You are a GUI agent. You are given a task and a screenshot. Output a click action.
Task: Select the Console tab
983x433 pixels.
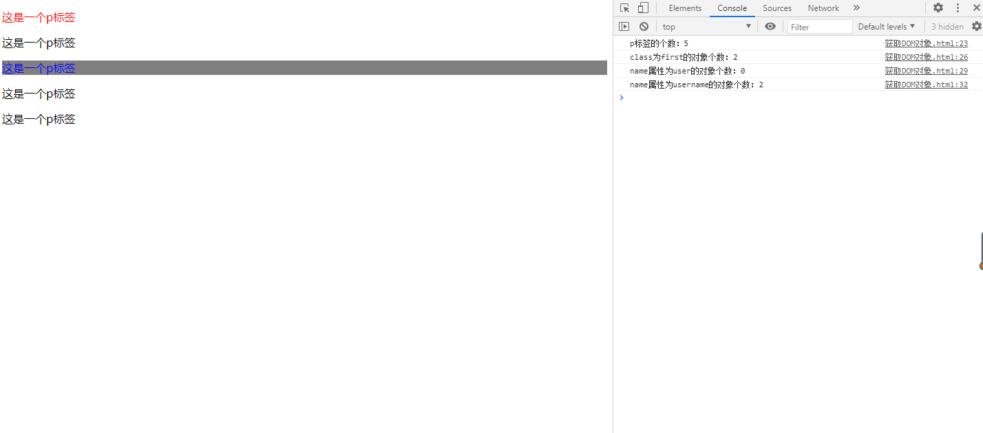point(732,8)
